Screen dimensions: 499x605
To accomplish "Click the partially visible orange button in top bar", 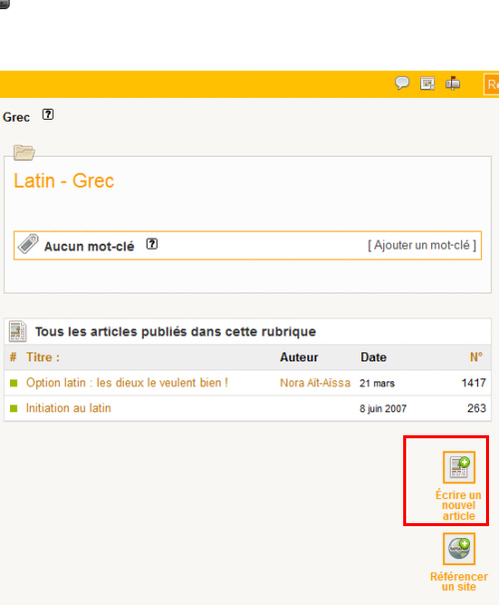I will [x=491, y=84].
